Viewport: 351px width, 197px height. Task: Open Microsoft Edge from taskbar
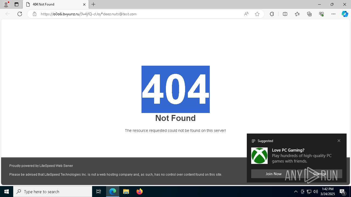[x=113, y=192]
